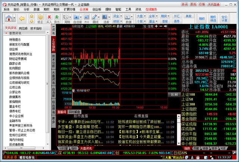Image resolution: width=239 pixels, height=162 pixels.
Task: Expand the 大盘 dropdown
Action: [x=145, y=16]
